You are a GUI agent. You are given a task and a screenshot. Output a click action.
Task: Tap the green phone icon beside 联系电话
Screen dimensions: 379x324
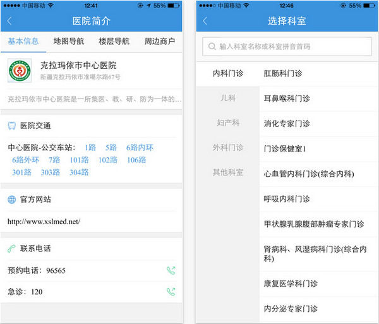[11, 249]
